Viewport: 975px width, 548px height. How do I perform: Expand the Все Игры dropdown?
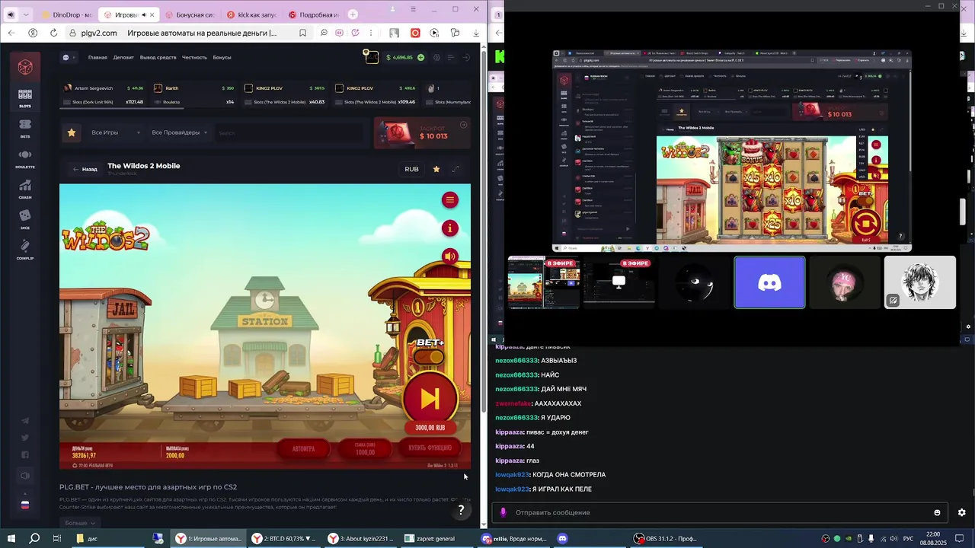[116, 132]
